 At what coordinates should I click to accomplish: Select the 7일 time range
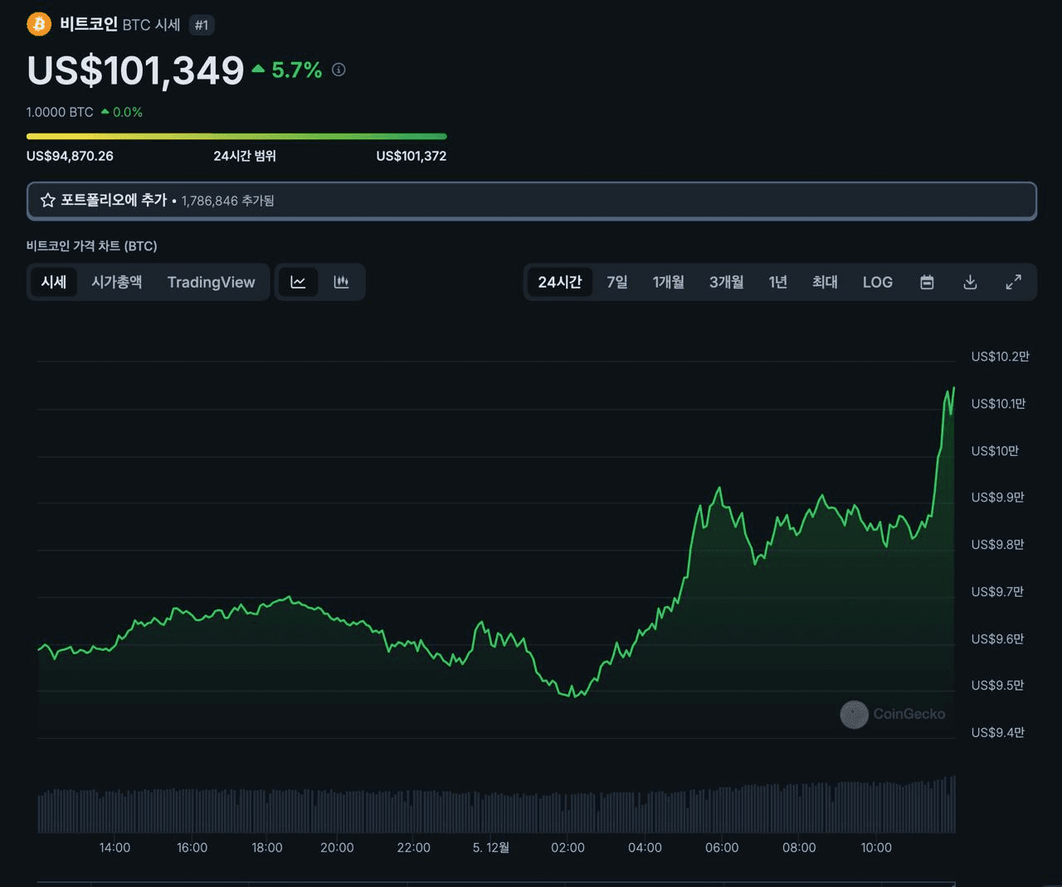pos(617,282)
